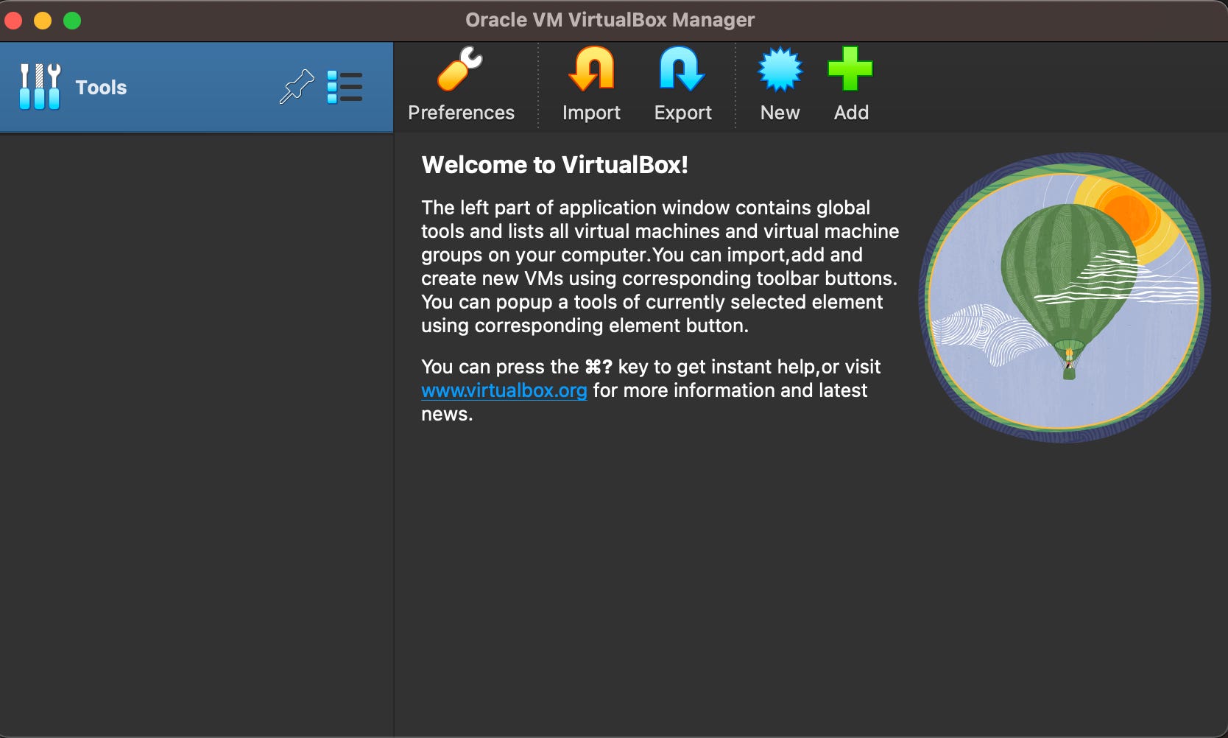The image size is (1228, 738).
Task: Open the Tools list menu icon
Action: [x=345, y=87]
